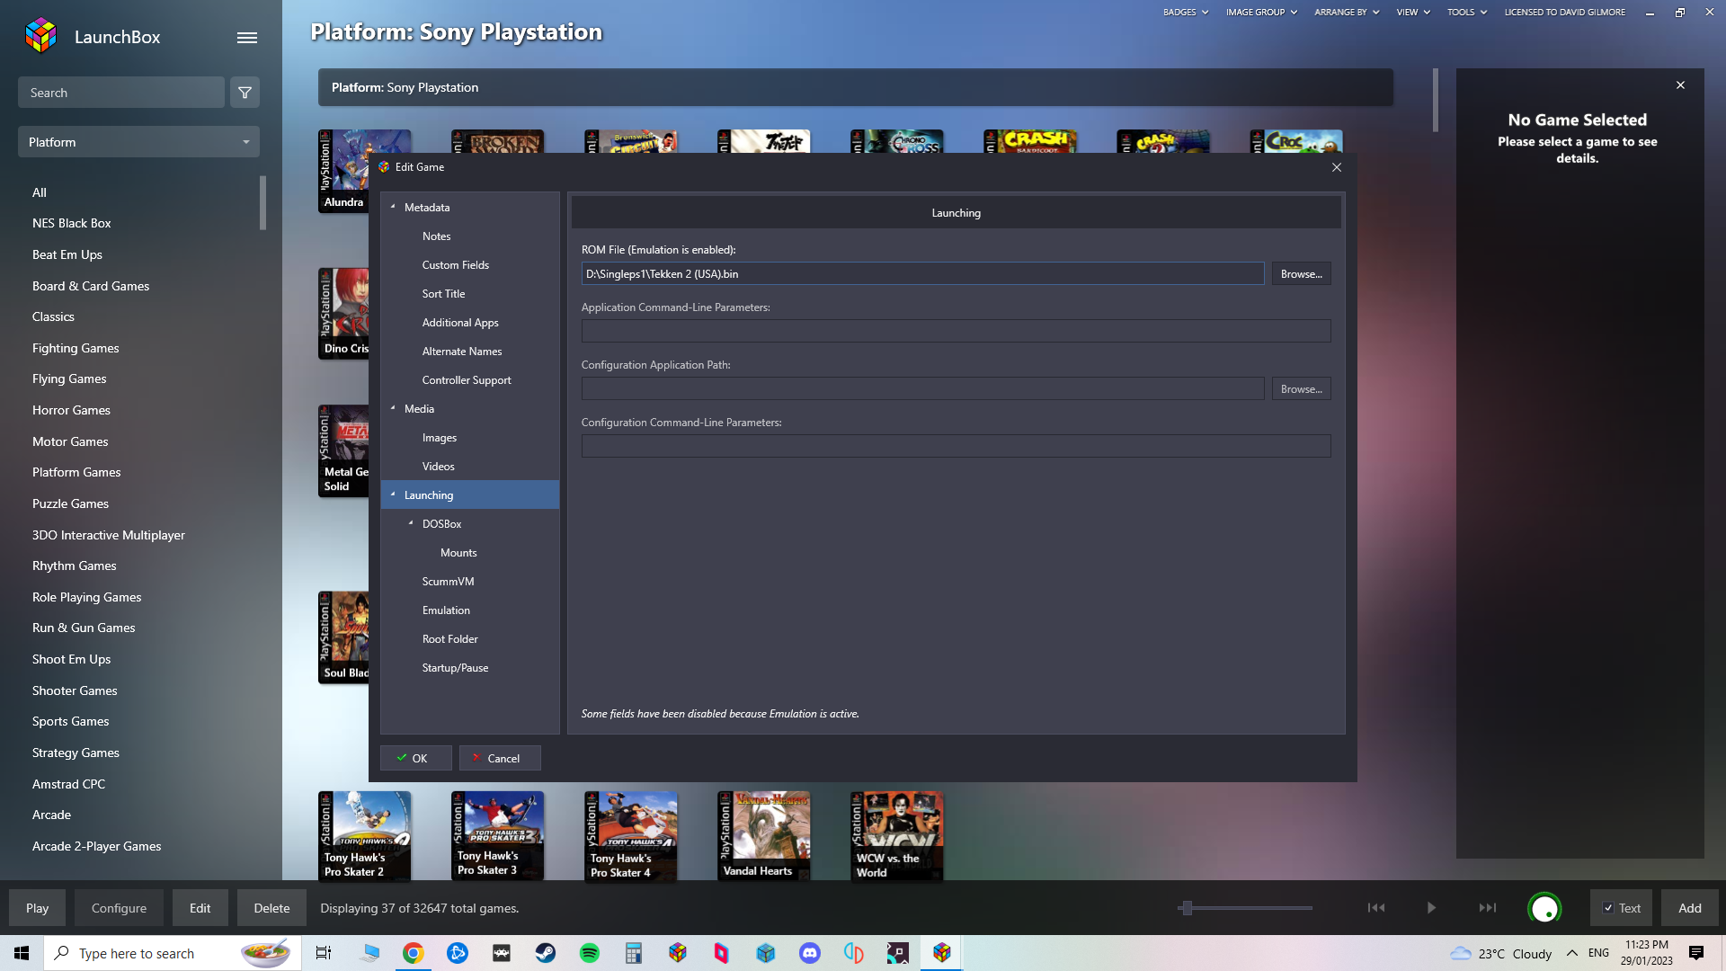The width and height of the screenshot is (1726, 971).
Task: Click the search filter funnel icon
Action: coord(245,93)
